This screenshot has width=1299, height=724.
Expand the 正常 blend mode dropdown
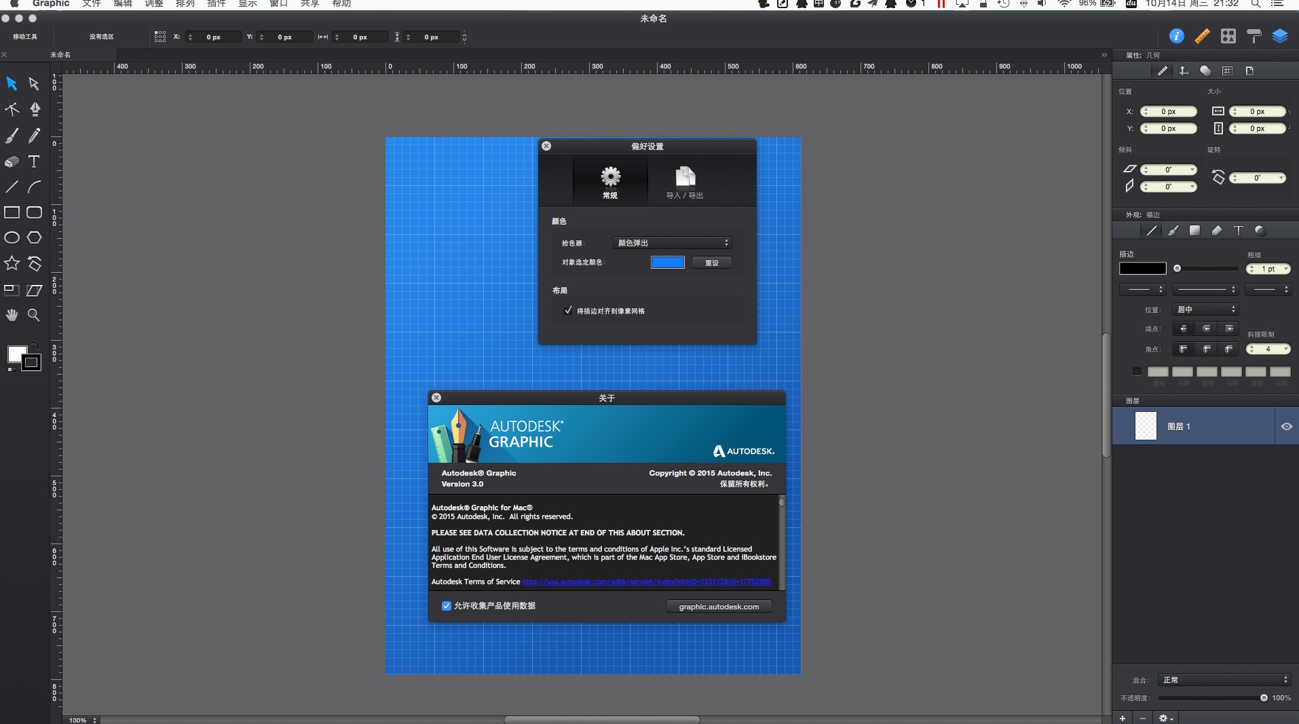coord(1224,680)
